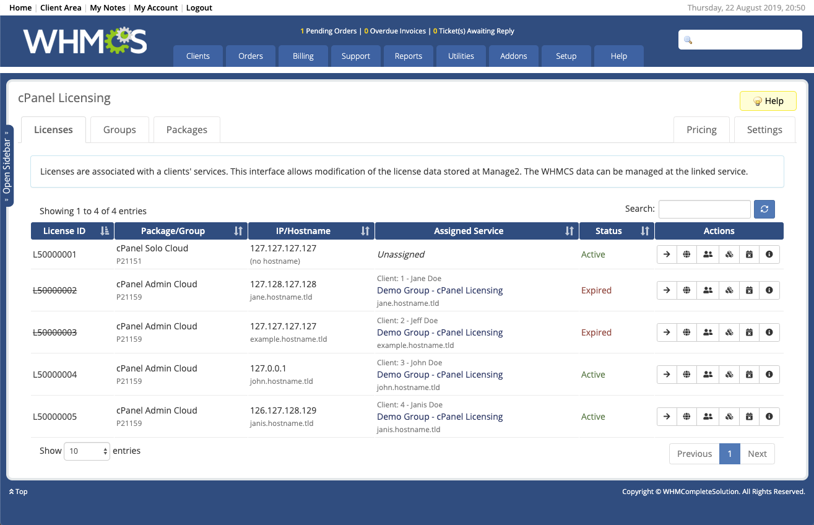Click the arrow icon for license L50000003
814x525 pixels.
[667, 332]
